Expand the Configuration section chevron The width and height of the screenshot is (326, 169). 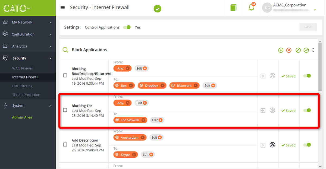(50, 35)
